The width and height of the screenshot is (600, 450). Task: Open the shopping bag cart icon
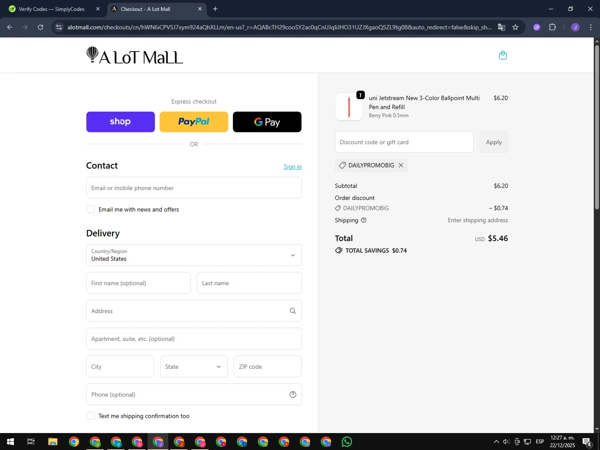coord(503,55)
